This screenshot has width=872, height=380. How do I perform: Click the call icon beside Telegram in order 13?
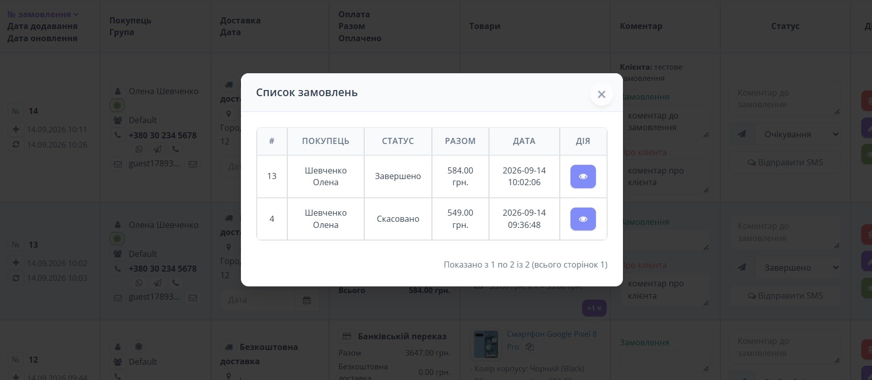point(176,282)
